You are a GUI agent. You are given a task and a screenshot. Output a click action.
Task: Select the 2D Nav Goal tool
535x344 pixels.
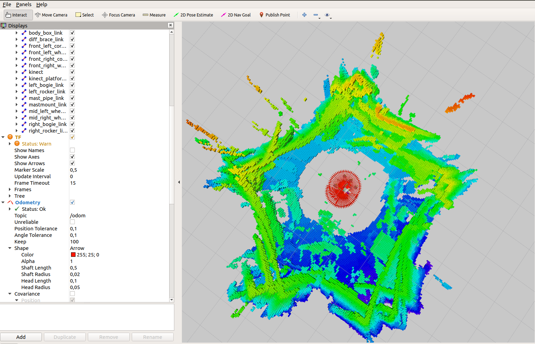pyautogui.click(x=236, y=15)
